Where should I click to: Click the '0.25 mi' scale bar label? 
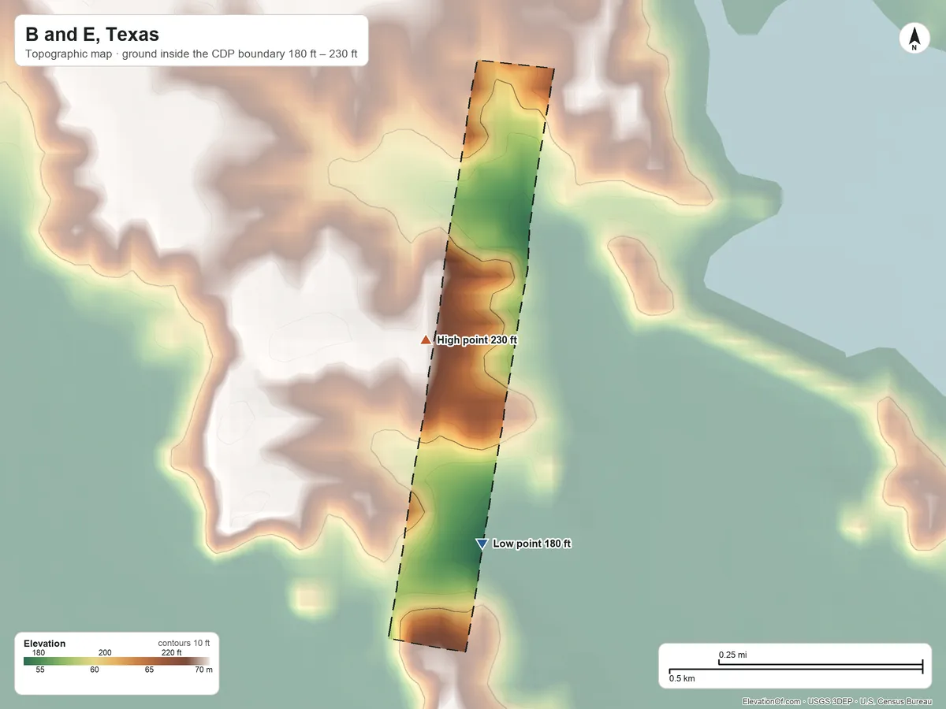click(732, 655)
